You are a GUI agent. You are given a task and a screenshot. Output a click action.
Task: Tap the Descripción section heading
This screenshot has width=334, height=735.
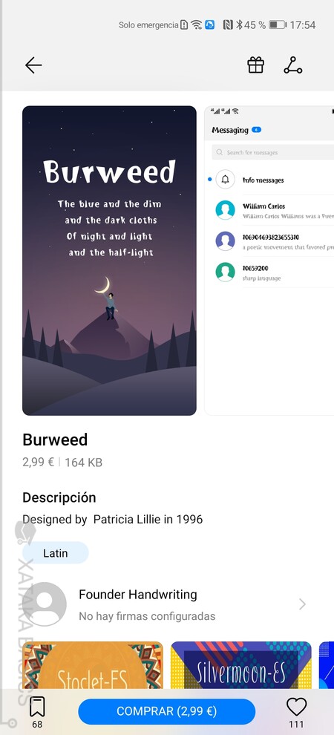pos(59,497)
